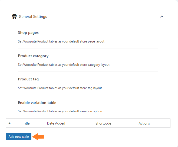This screenshot has height=147, width=178.
Task: Select the Shop pages heading
Action: point(28,33)
